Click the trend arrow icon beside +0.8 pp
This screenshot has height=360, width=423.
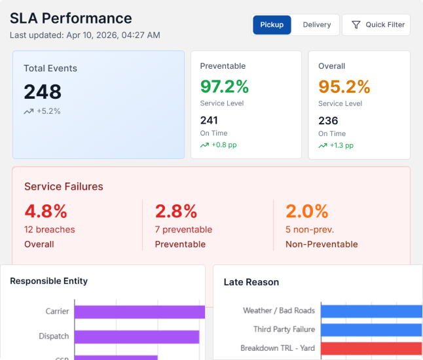(204, 145)
